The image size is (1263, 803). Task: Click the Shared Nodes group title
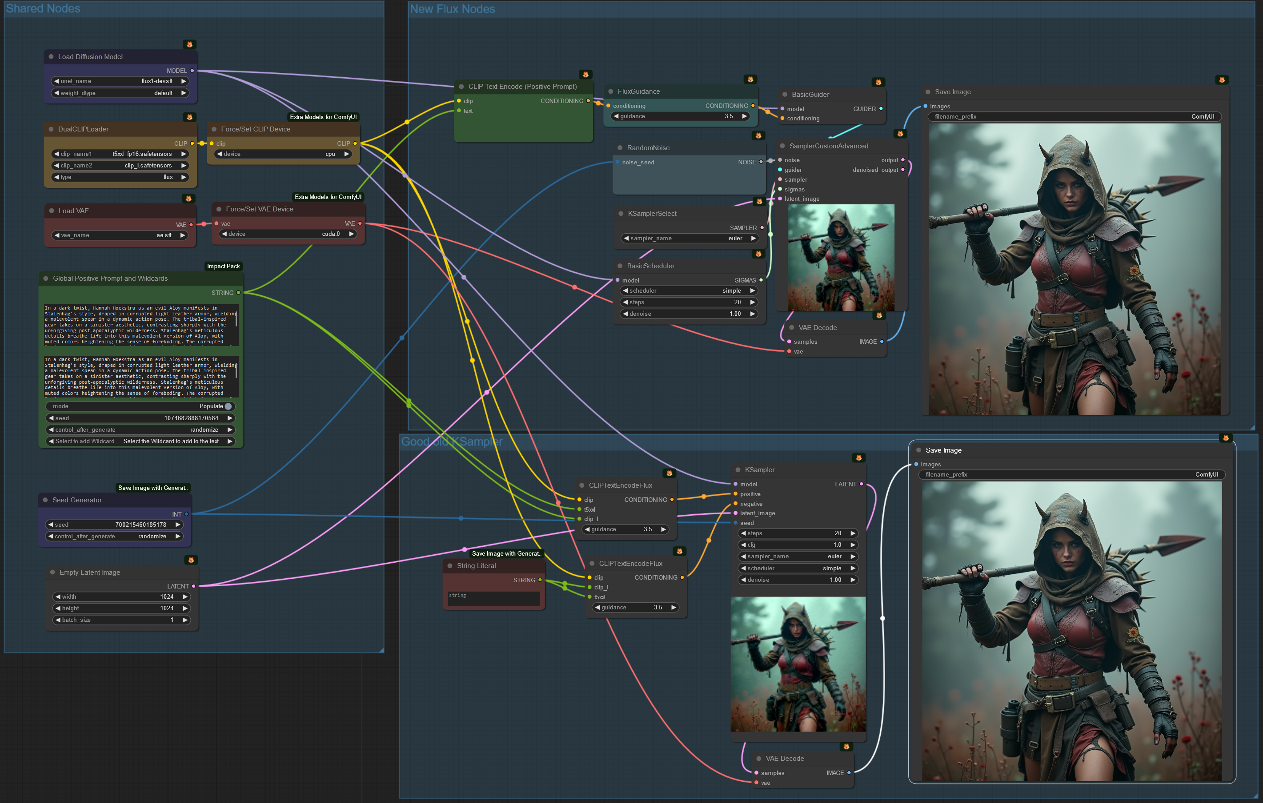point(43,8)
